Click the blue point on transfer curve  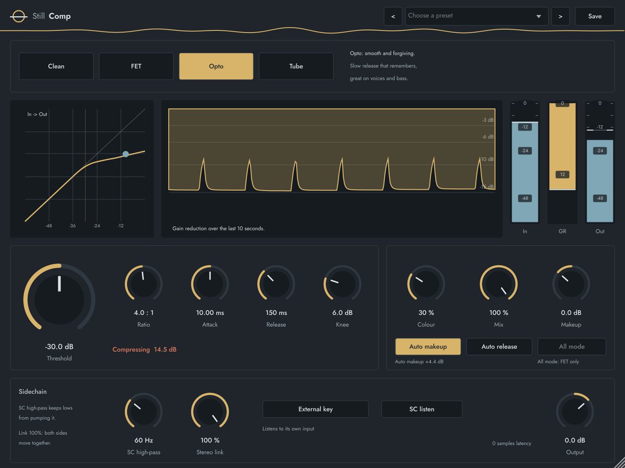coord(126,154)
